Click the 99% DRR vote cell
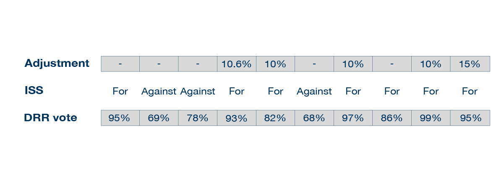Image resolution: width=491 pixels, height=171 pixels. 431,118
